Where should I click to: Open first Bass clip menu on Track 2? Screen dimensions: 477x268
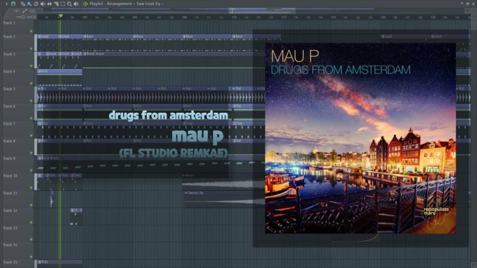(85, 37)
